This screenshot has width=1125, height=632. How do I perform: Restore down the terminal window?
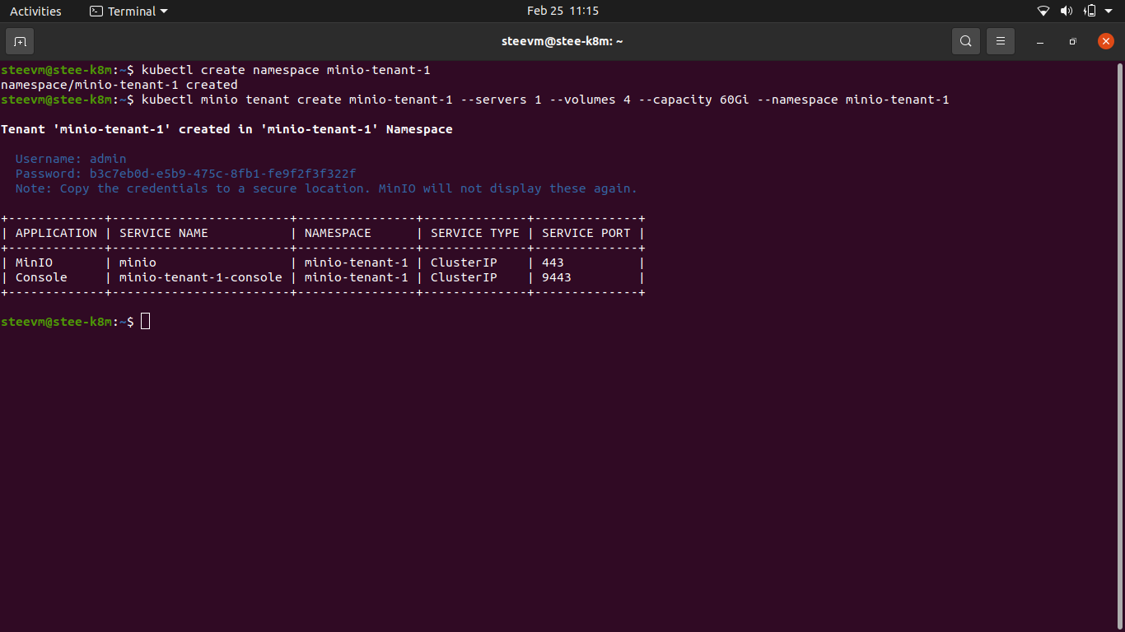(x=1072, y=41)
